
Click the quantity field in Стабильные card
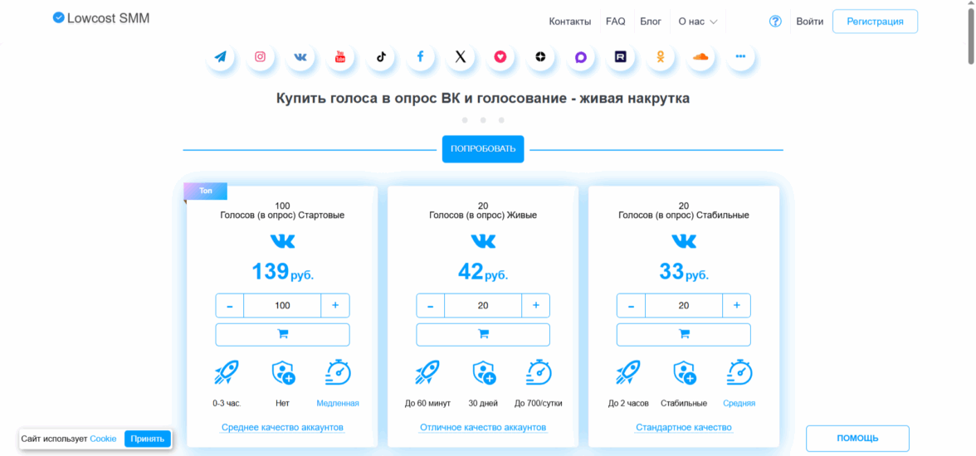[x=684, y=305]
